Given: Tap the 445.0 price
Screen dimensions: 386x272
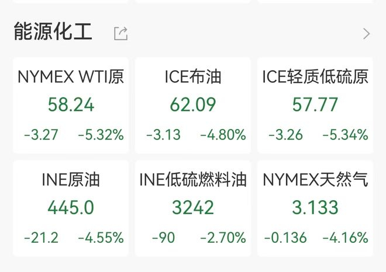Looking at the screenshot, I should coord(71,208).
